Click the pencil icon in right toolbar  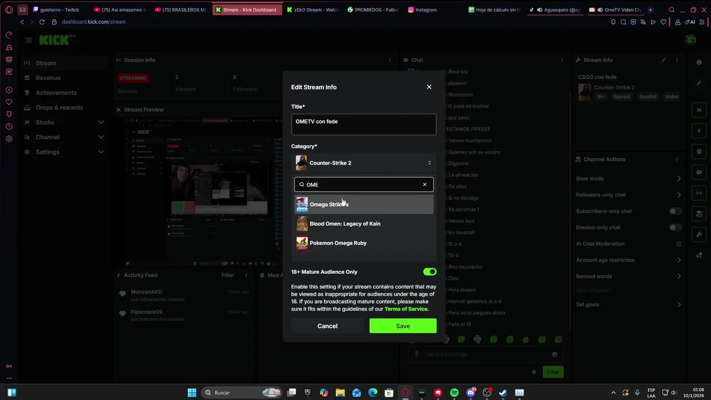(699, 83)
